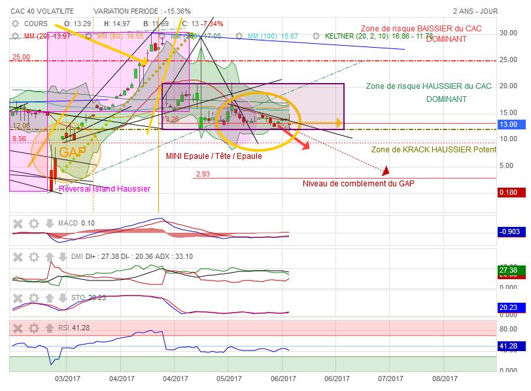Click the red 0.180 value tag
This screenshot has height=391, width=531.
511,192
